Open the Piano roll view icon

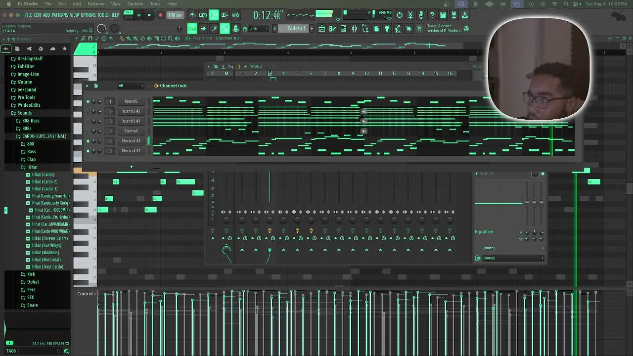pyautogui.click(x=332, y=29)
